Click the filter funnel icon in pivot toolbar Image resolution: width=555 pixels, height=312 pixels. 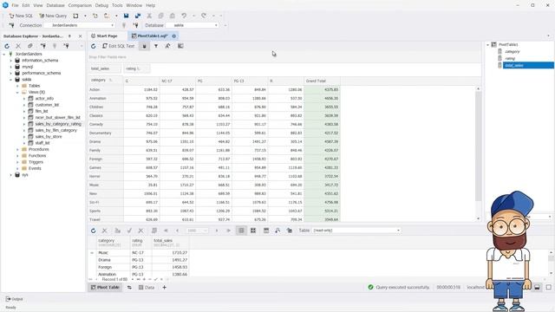click(156, 46)
